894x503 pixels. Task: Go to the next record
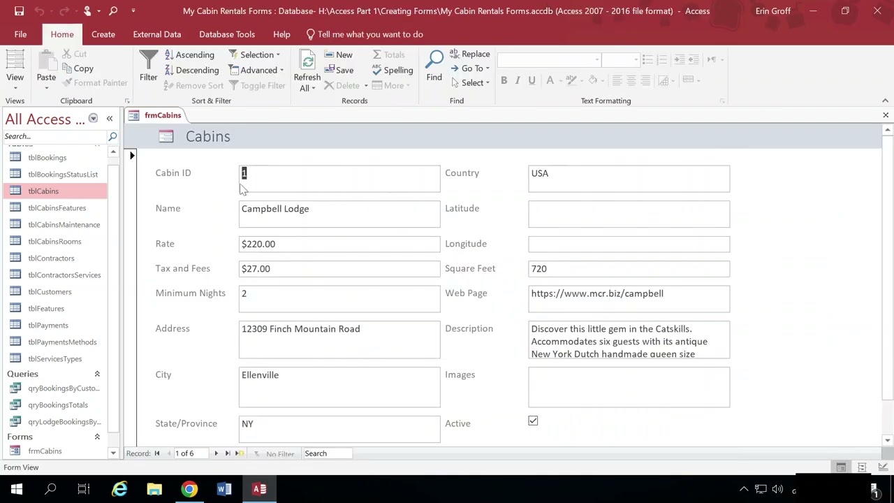point(216,453)
